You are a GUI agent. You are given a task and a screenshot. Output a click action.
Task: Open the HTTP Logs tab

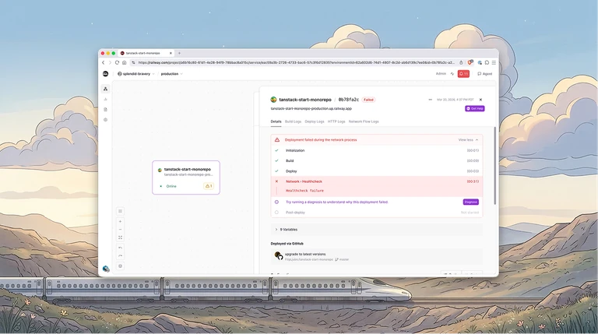coord(336,121)
